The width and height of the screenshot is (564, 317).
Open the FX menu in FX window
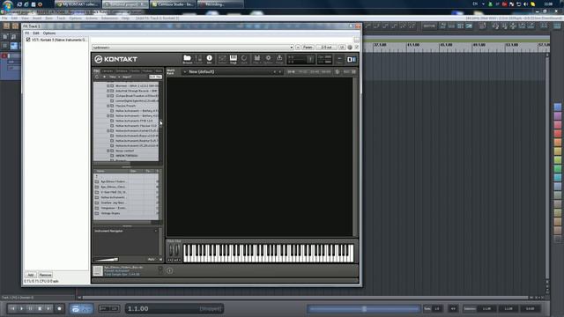(27, 33)
